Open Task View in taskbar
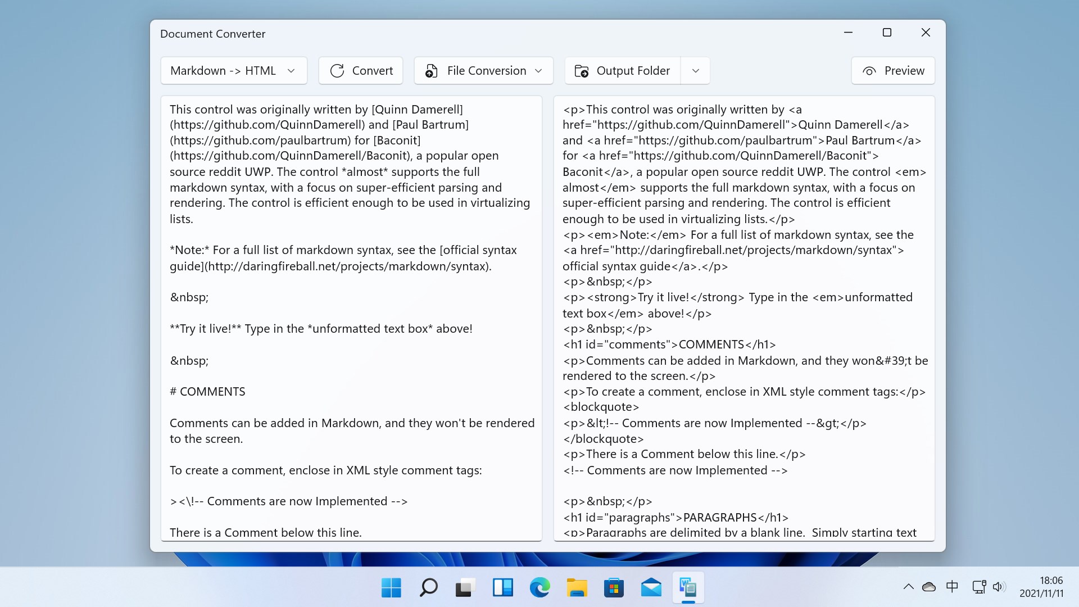1079x607 pixels. 465,588
